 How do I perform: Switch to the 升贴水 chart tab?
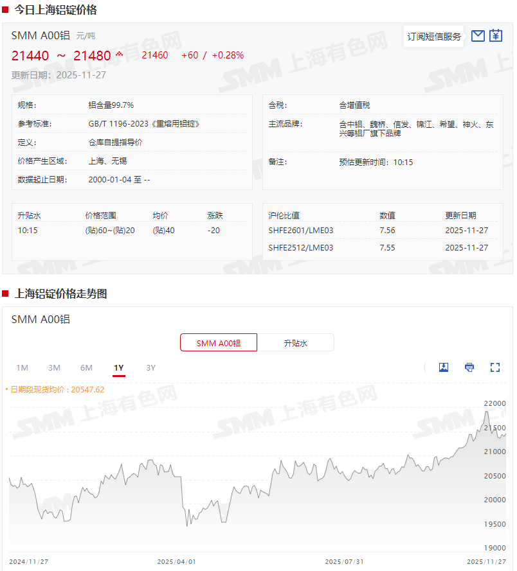coord(296,343)
